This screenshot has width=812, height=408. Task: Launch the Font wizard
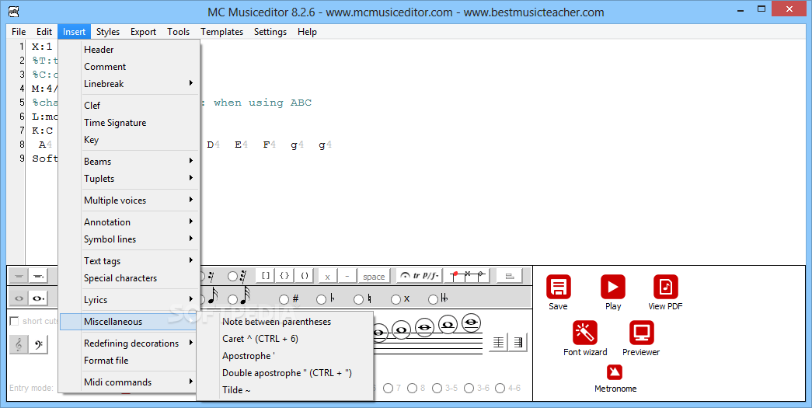[585, 333]
